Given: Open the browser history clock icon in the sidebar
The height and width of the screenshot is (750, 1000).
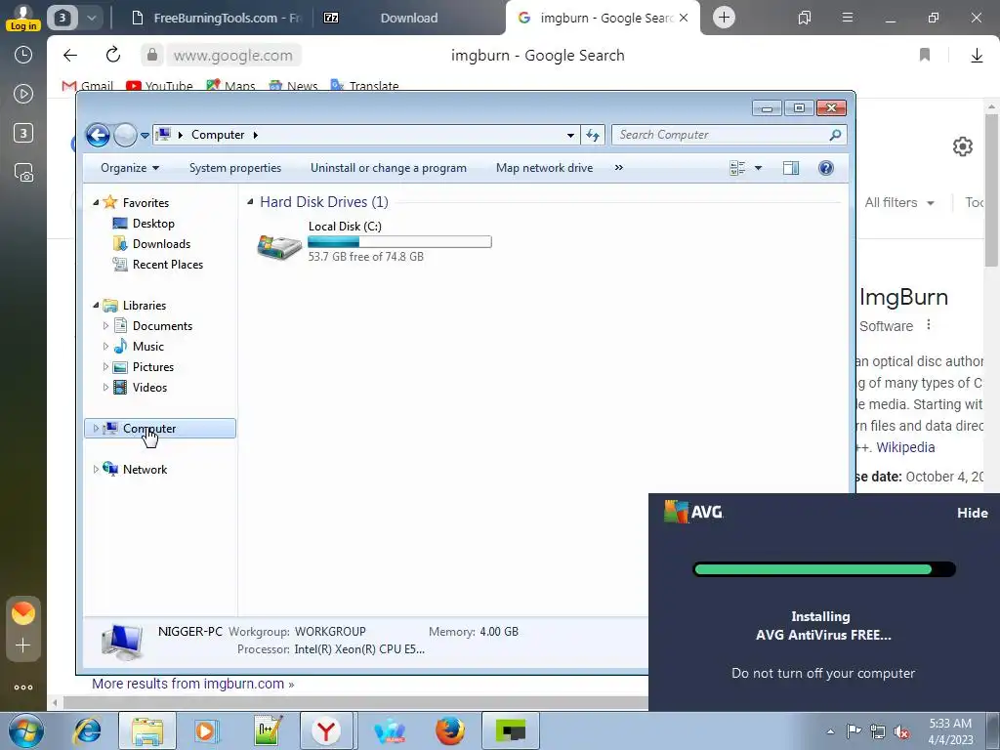Looking at the screenshot, I should [x=23, y=55].
